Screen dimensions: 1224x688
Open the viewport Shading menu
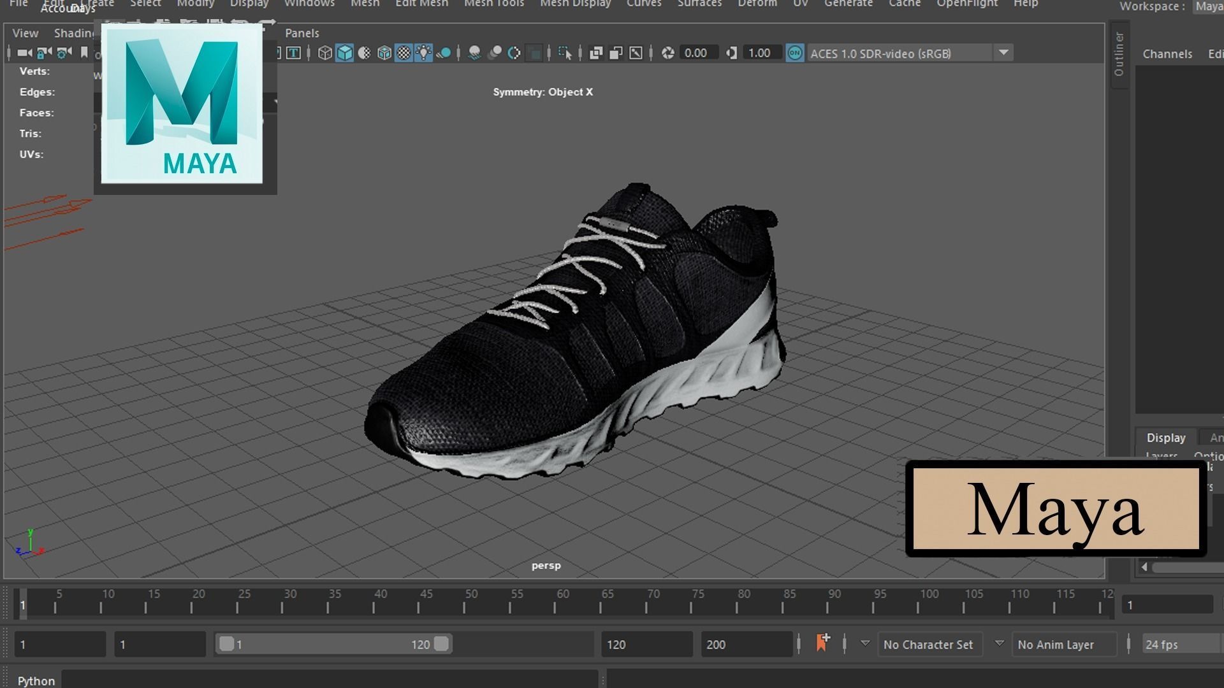(75, 33)
